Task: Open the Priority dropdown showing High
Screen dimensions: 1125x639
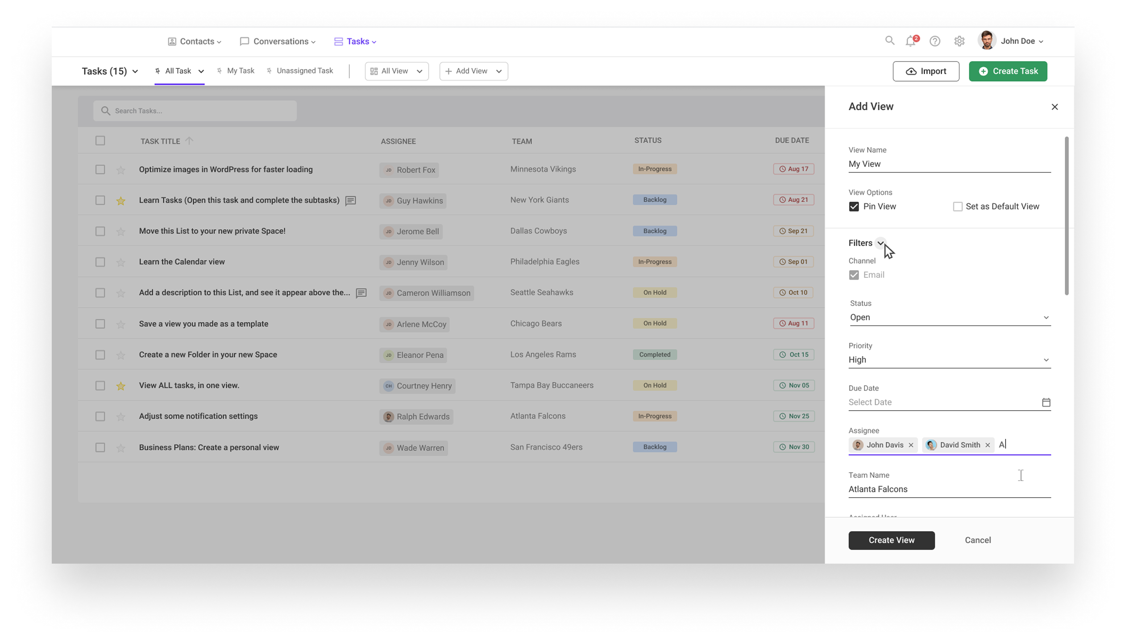Action: (949, 359)
